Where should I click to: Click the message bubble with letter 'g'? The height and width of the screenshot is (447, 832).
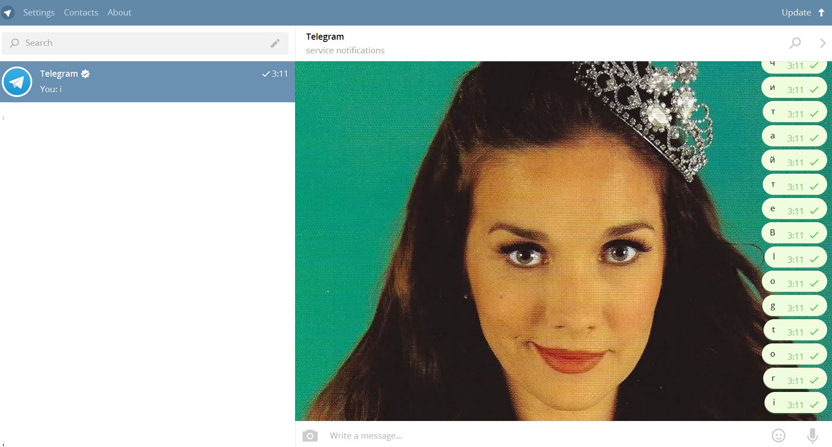[795, 306]
